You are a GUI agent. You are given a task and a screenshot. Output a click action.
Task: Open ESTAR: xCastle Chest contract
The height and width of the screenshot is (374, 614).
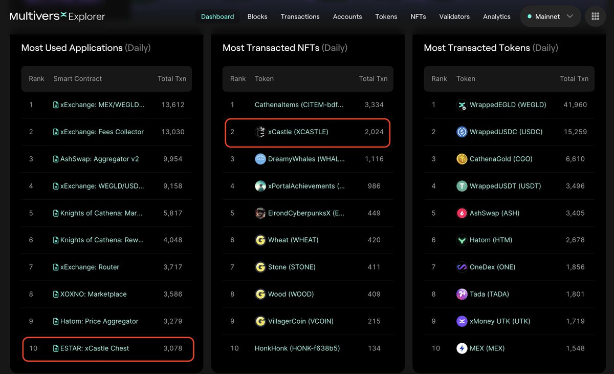pos(95,348)
